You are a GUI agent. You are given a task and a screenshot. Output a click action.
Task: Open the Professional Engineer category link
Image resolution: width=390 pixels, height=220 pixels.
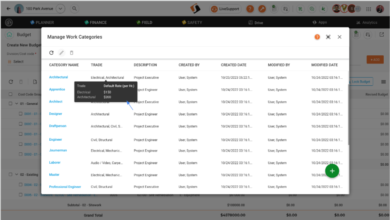point(65,187)
